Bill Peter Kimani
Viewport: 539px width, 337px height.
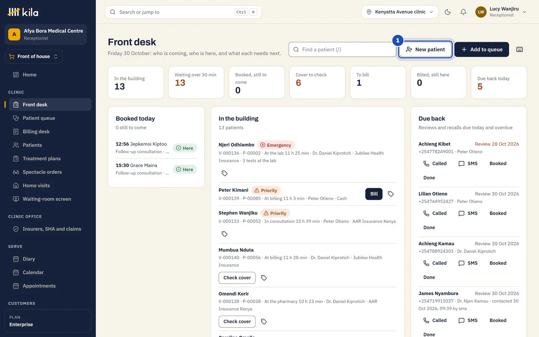click(374, 194)
